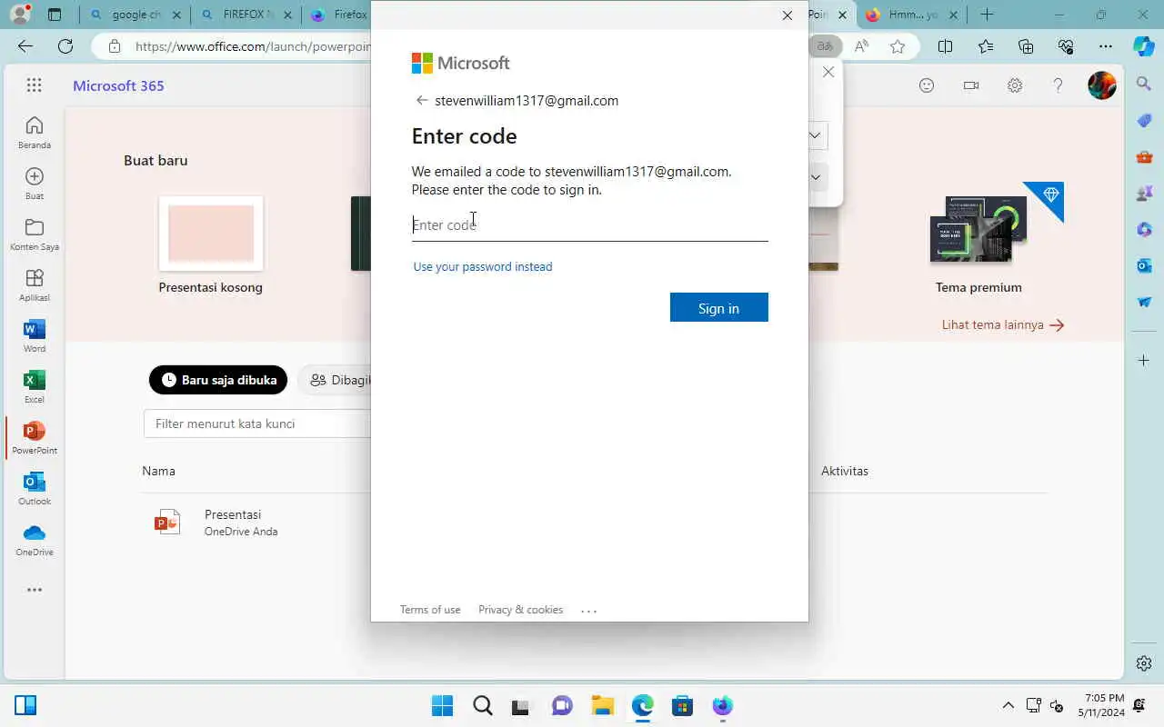Screen dimensions: 1164x727
Task: Go back from Enter code using arrow
Action: pos(421,100)
